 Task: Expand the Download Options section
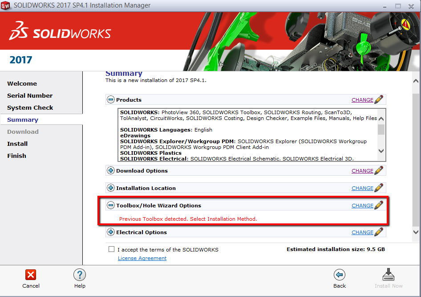click(111, 170)
